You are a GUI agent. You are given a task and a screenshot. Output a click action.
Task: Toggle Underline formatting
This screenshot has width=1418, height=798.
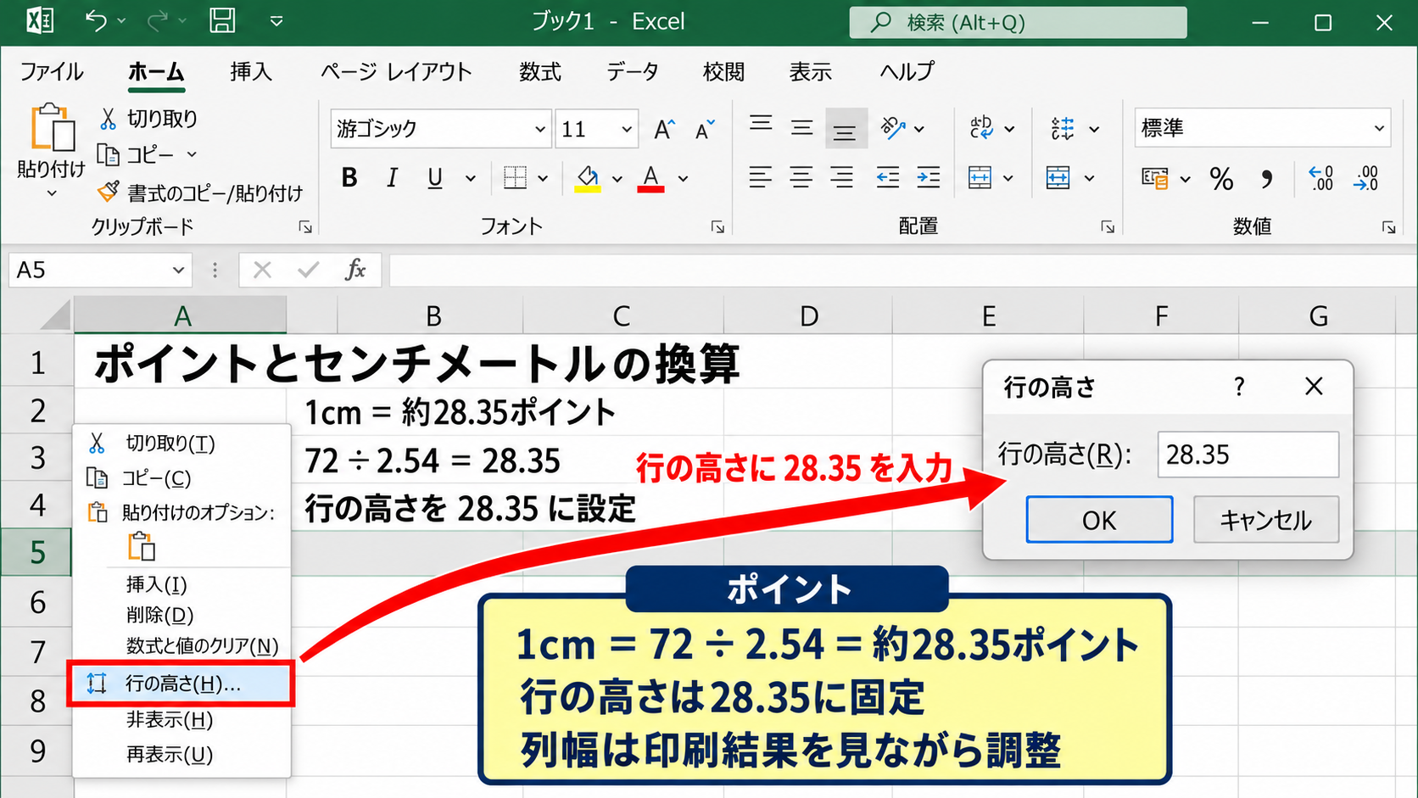pyautogui.click(x=435, y=178)
